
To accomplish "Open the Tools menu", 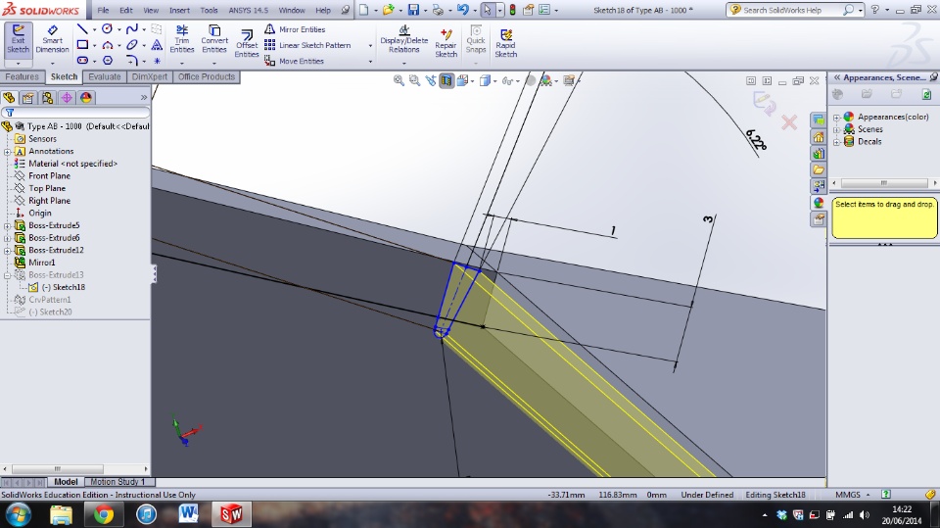I will 209,10.
